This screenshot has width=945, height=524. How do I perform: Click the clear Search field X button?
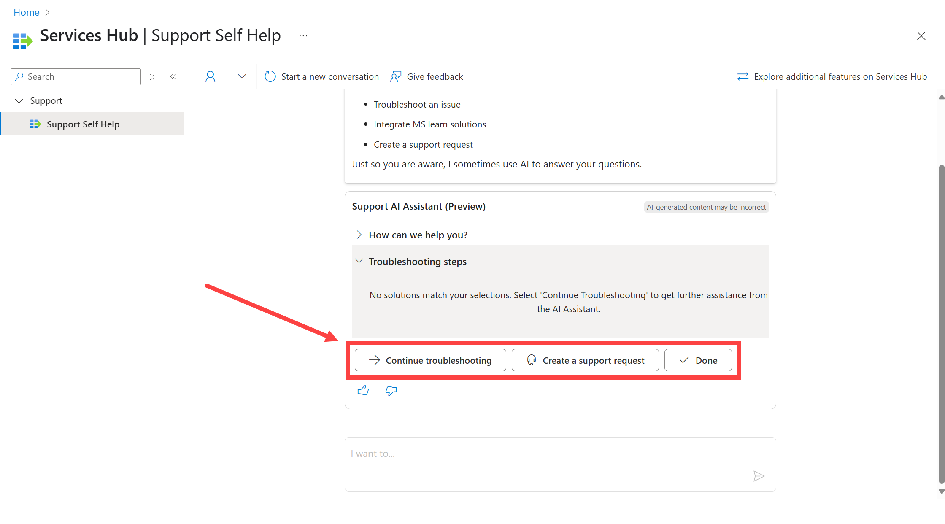coord(151,76)
